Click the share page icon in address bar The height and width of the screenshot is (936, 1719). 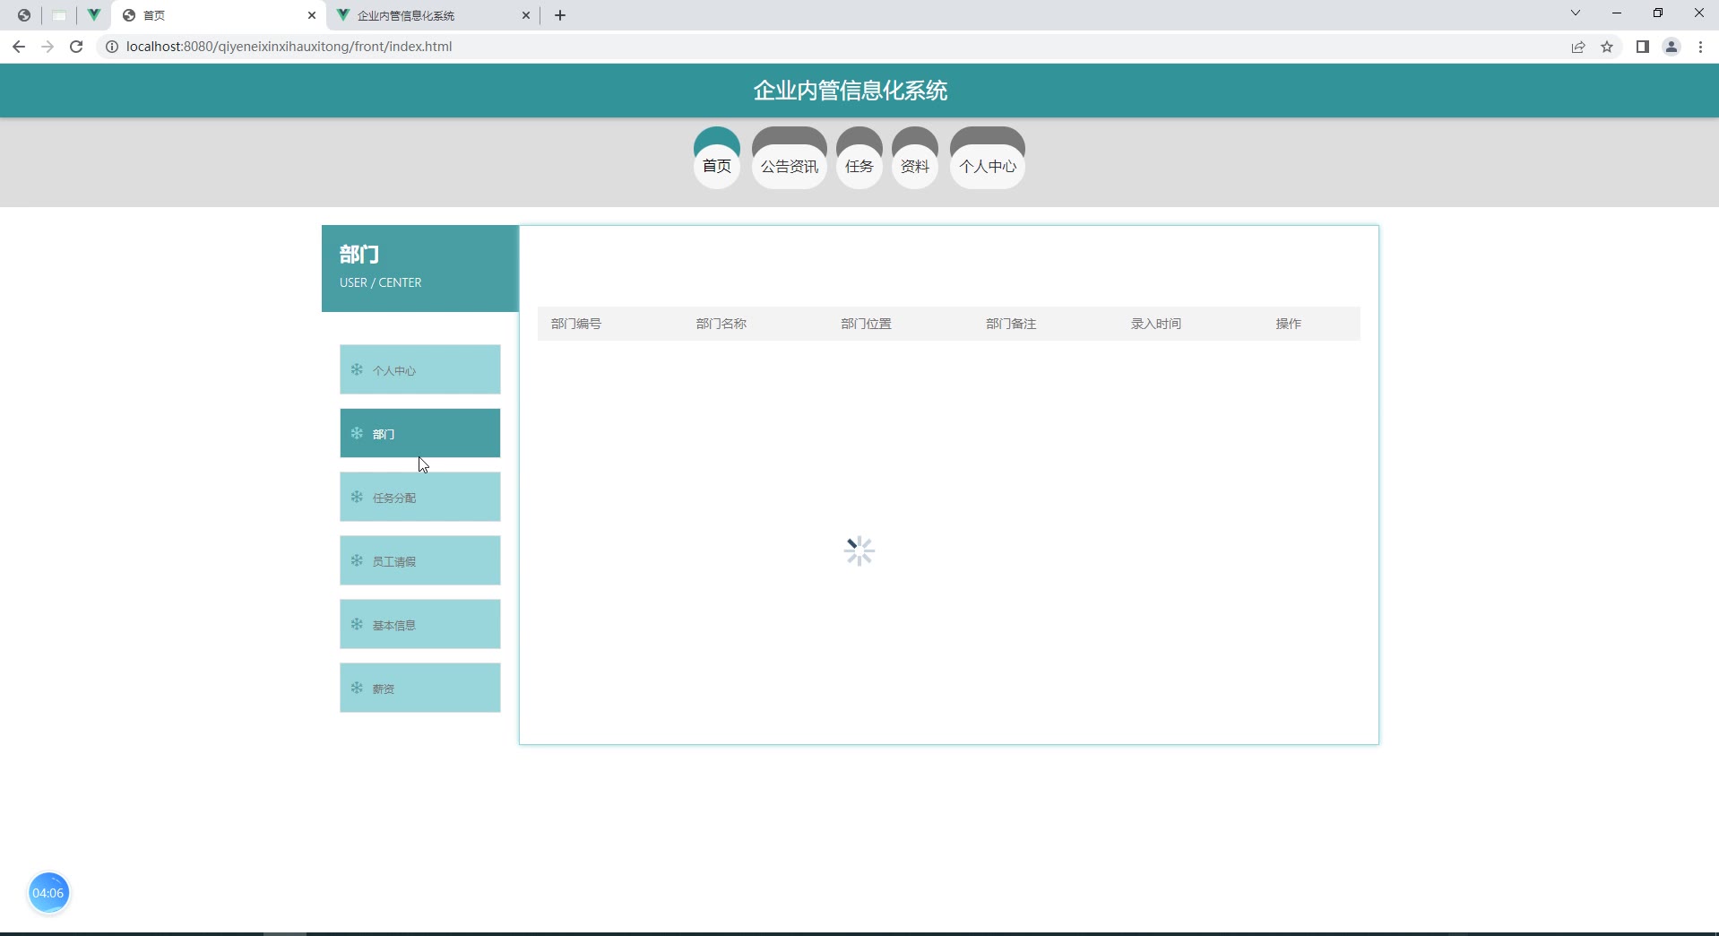[x=1578, y=47]
